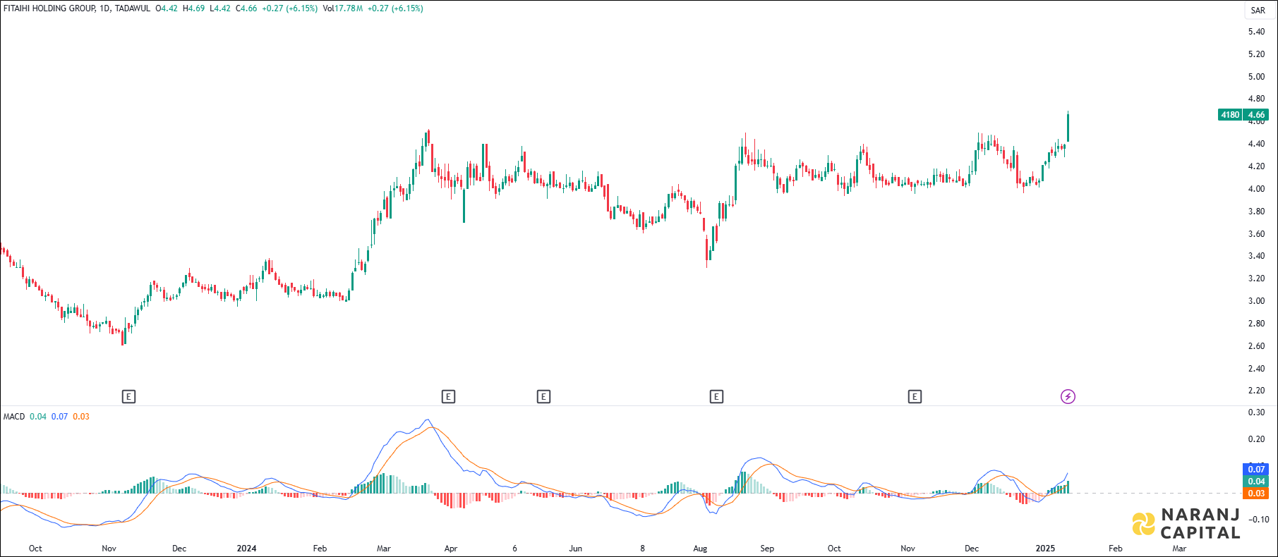Click the FITAIHI HOLDING GROUP chart title
Image resolution: width=1278 pixels, height=557 pixels.
click(x=49, y=8)
